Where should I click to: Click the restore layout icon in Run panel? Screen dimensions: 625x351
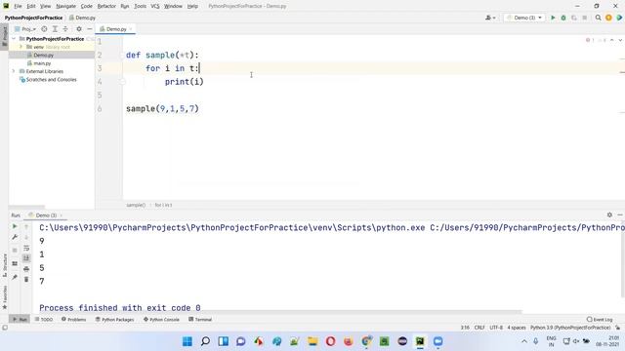click(x=15, y=263)
